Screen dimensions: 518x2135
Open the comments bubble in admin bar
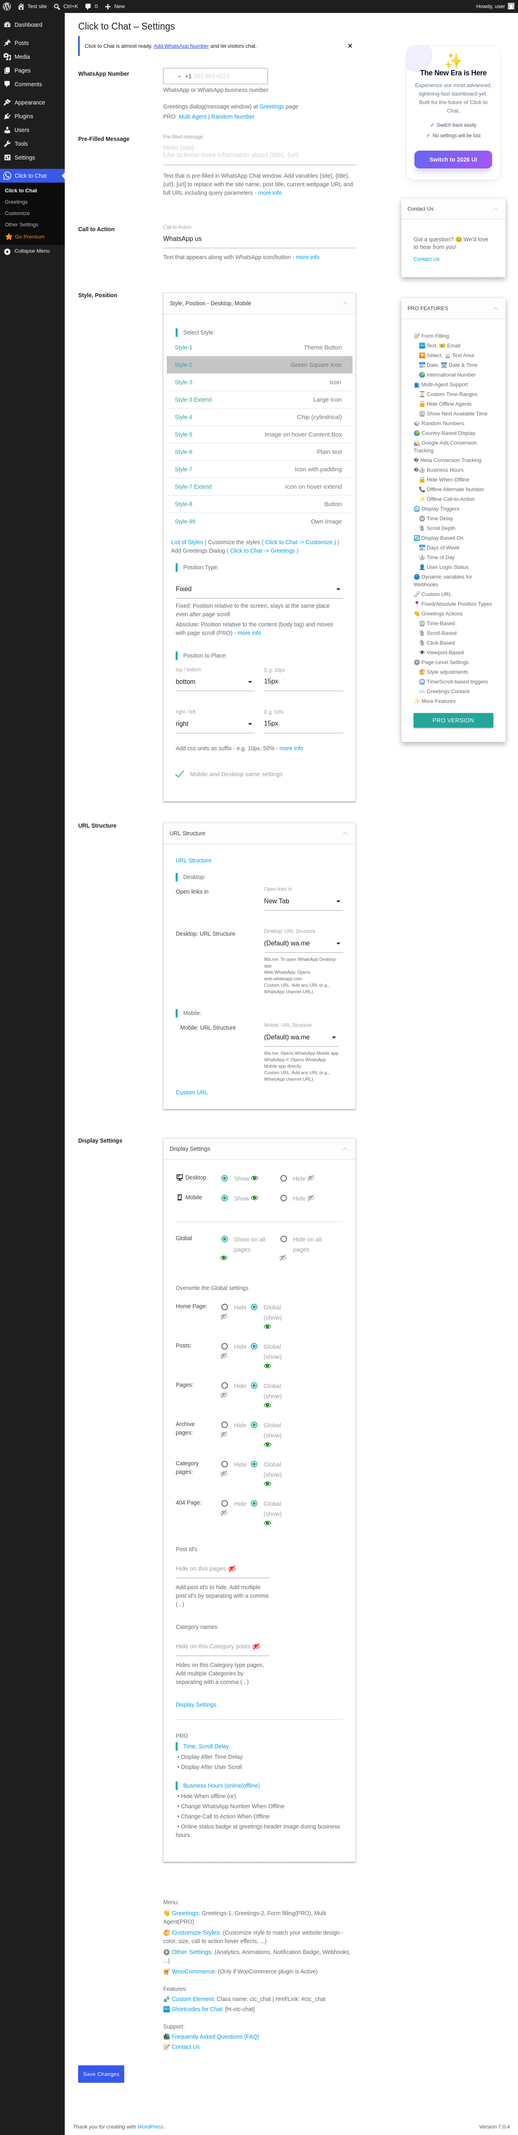tap(89, 6)
